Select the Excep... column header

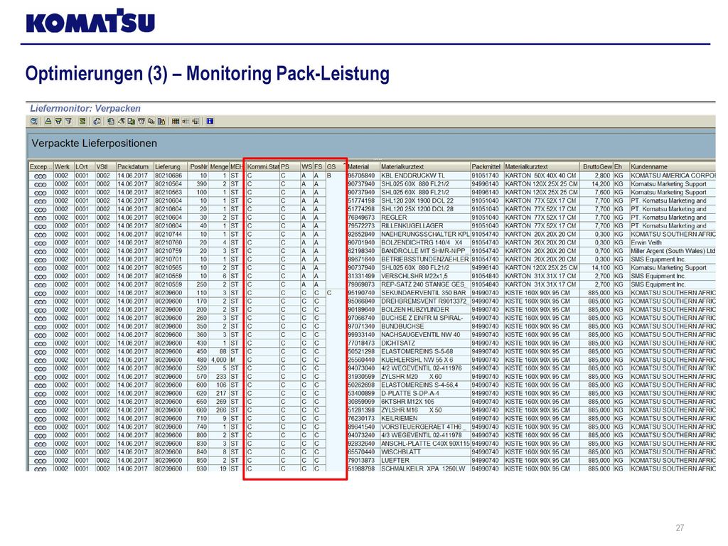click(41, 166)
